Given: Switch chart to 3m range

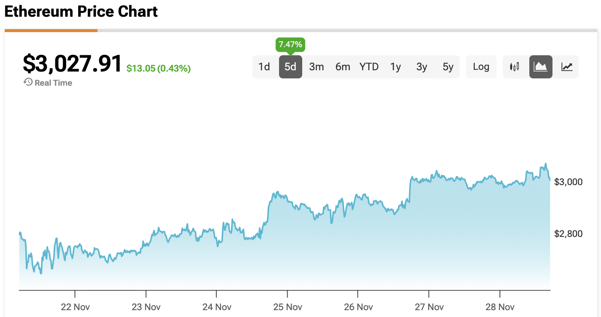Looking at the screenshot, I should [x=316, y=67].
